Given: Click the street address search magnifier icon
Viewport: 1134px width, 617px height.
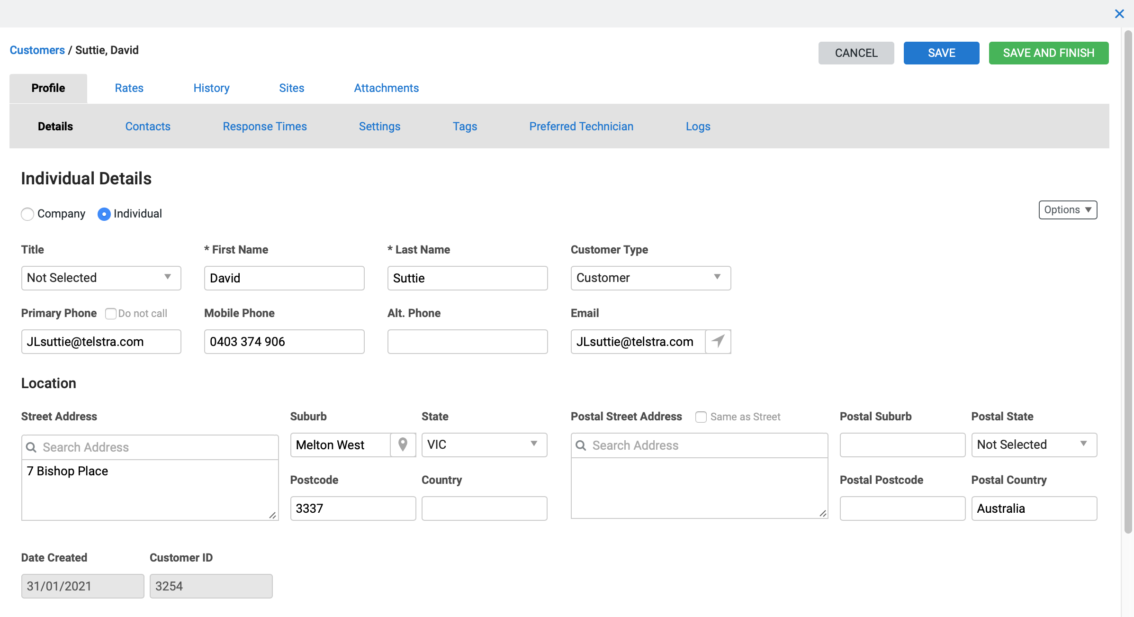Looking at the screenshot, I should (31, 447).
